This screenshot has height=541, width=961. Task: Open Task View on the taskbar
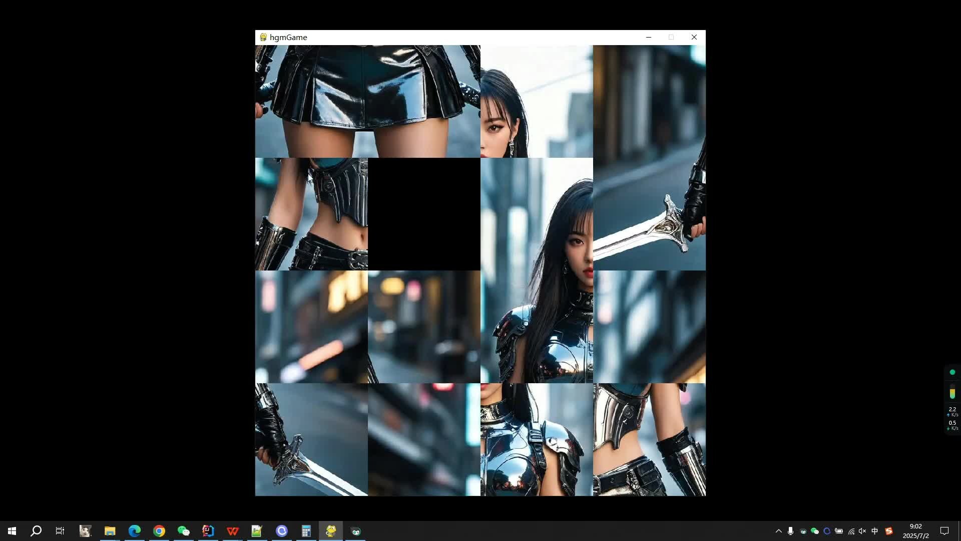point(60,531)
